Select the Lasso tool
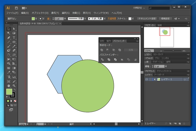 pyautogui.click(x=14, y=33)
